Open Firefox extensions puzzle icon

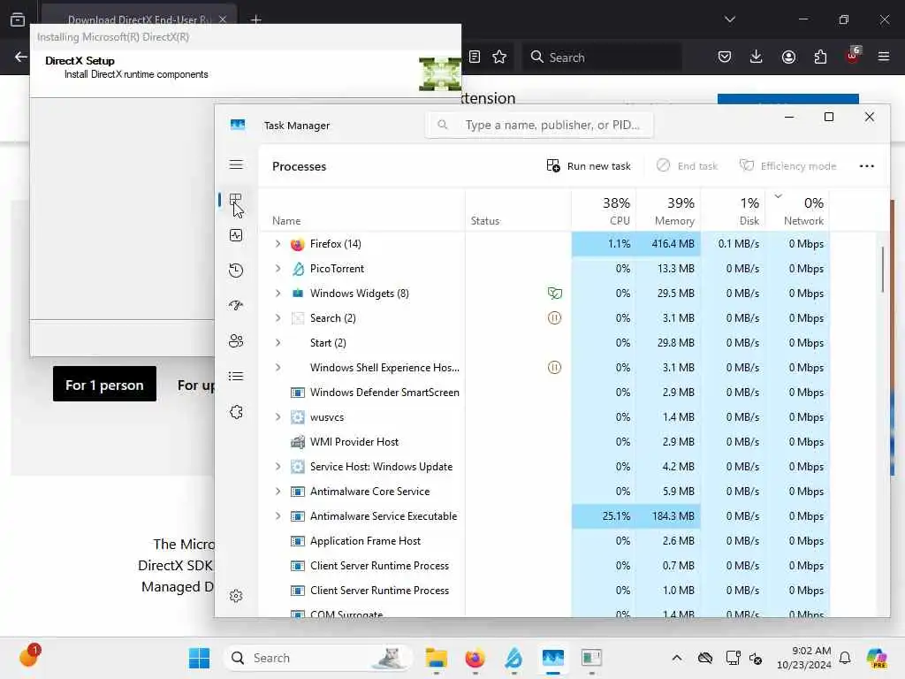(820, 57)
